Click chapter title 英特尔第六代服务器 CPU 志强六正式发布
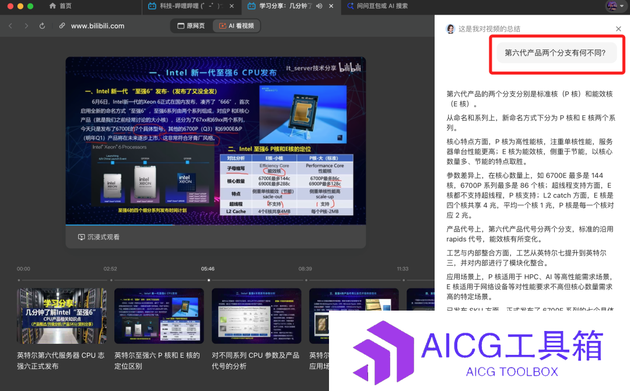This screenshot has width=630, height=391. [61, 361]
